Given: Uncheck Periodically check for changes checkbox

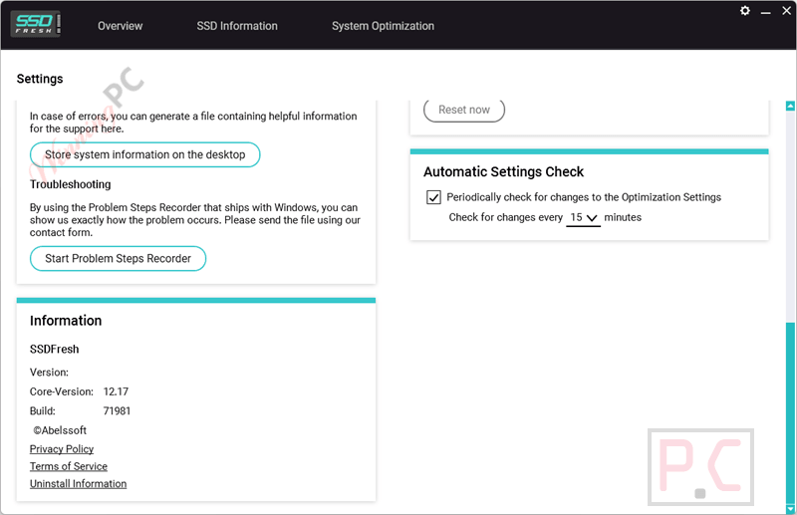Looking at the screenshot, I should (433, 197).
